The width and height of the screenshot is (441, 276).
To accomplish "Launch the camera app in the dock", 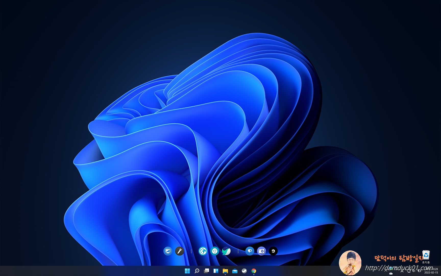I will [x=261, y=251].
